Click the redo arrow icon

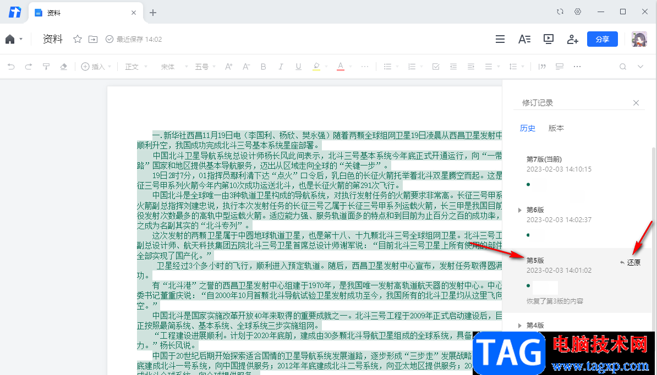tap(29, 67)
